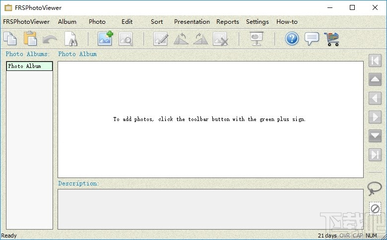
Task: Open the Presentation menu
Action: tap(192, 22)
